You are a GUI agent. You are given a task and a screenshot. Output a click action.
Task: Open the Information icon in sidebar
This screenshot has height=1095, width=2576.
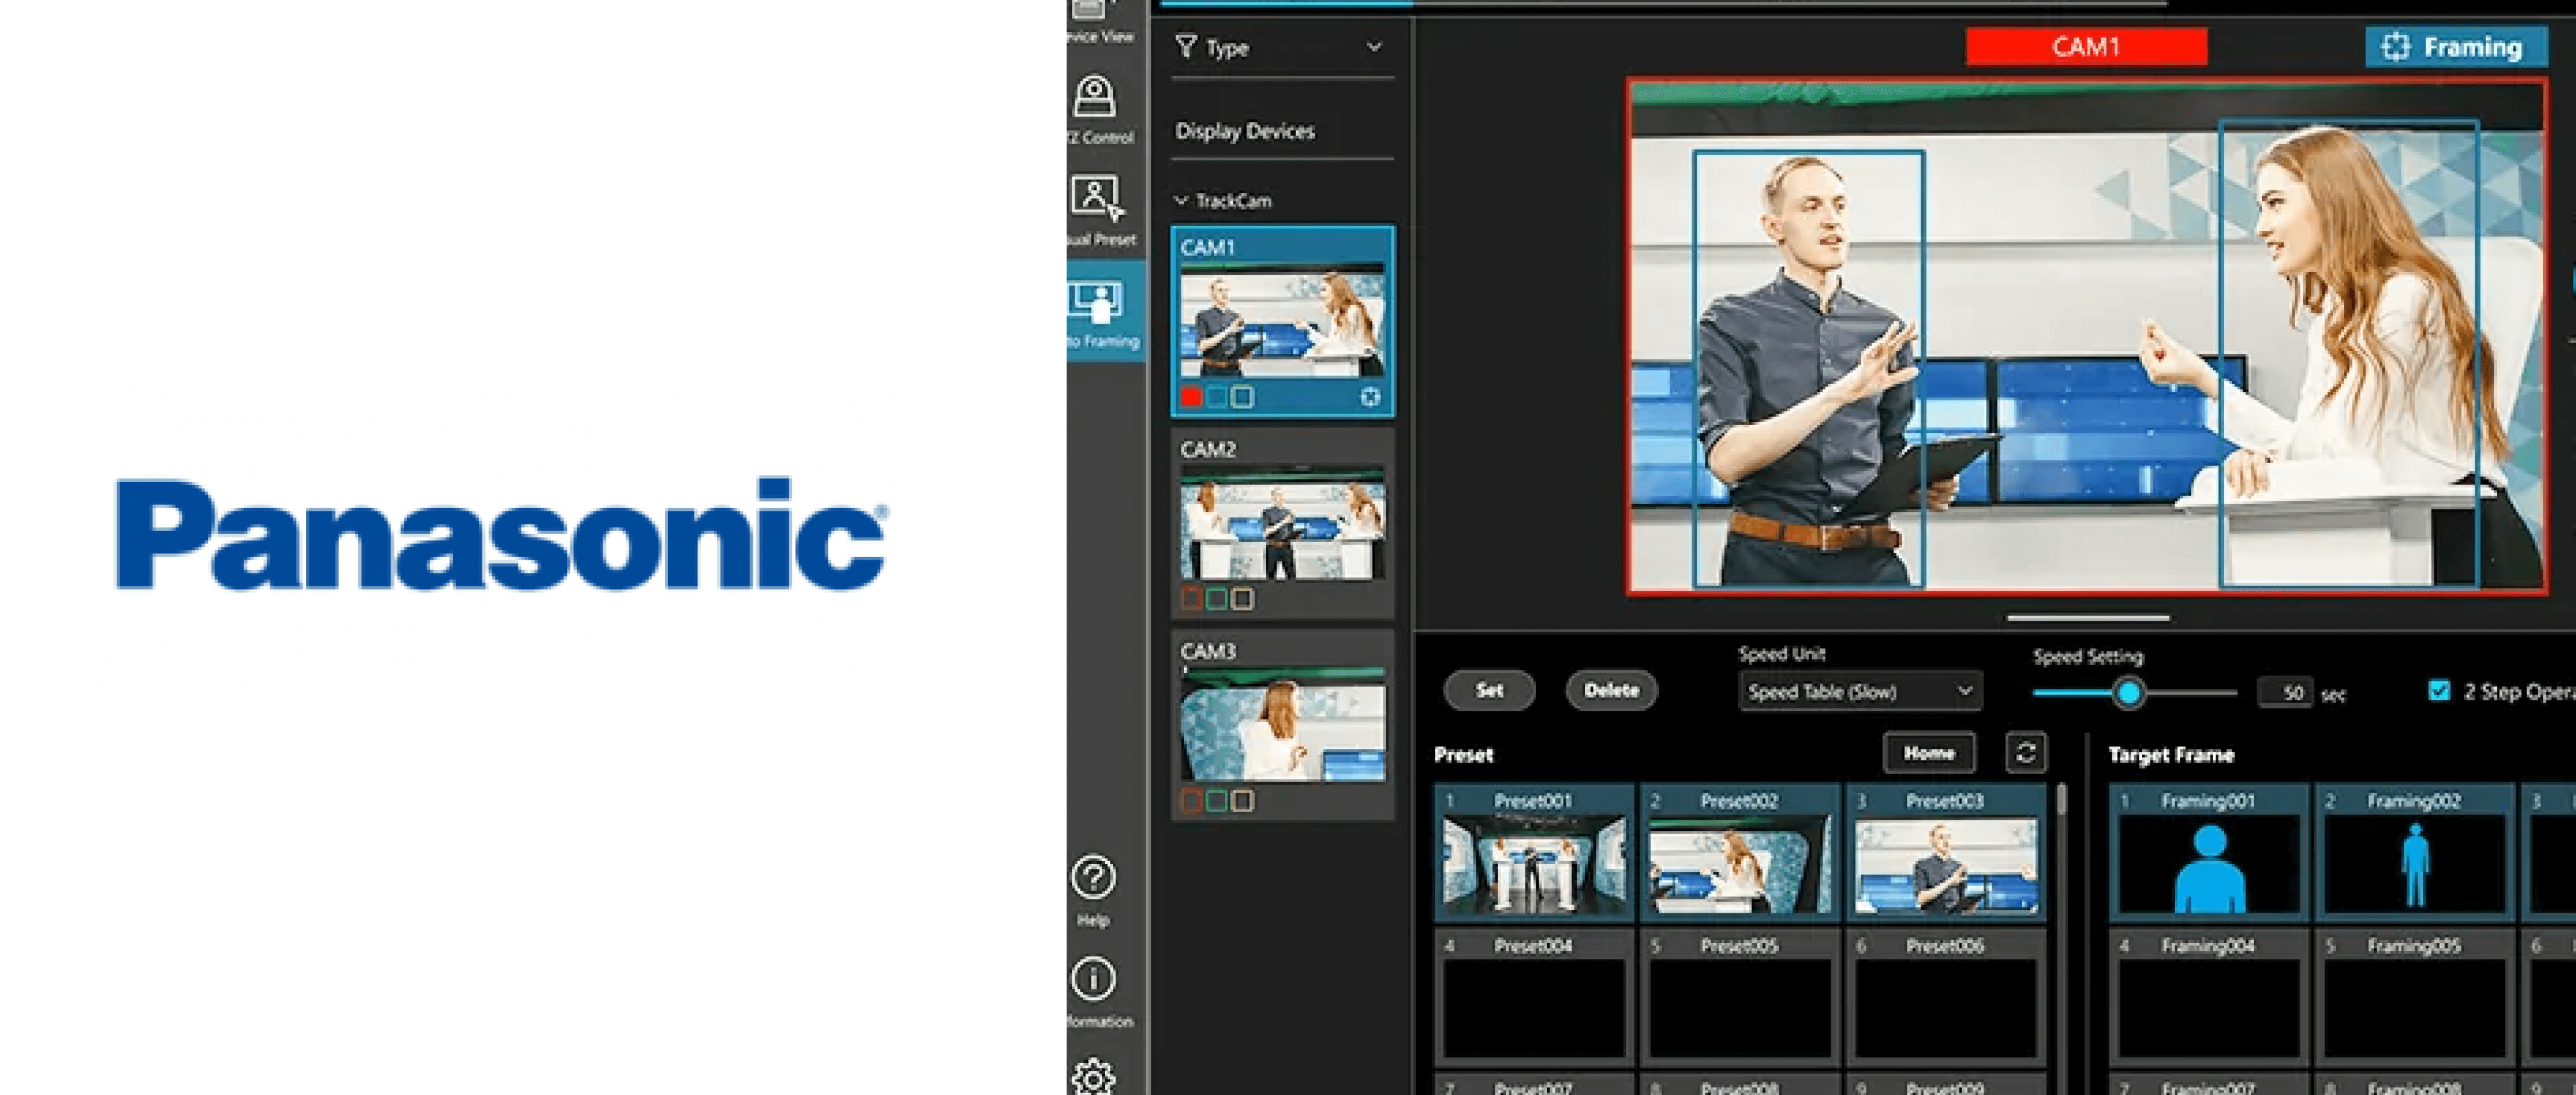(x=1093, y=979)
